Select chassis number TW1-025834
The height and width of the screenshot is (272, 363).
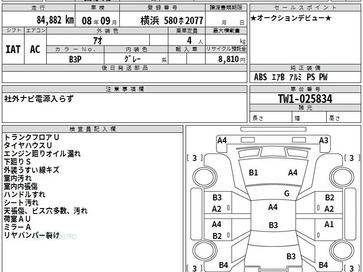coord(305,99)
